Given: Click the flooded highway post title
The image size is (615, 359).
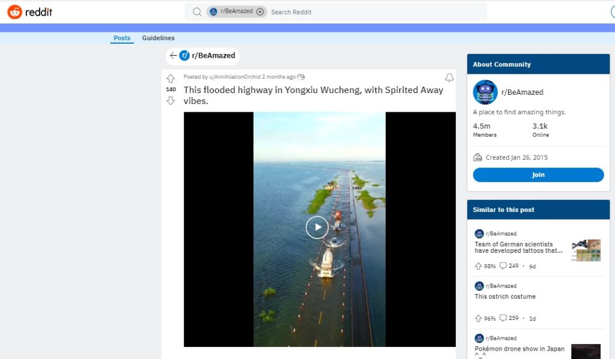Looking at the screenshot, I should [x=314, y=95].
